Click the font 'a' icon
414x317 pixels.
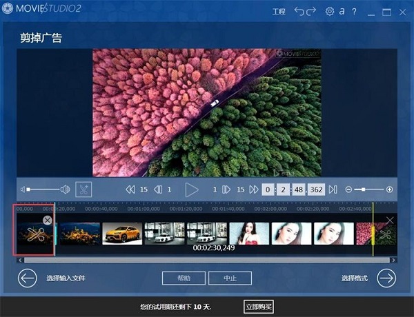(x=342, y=11)
